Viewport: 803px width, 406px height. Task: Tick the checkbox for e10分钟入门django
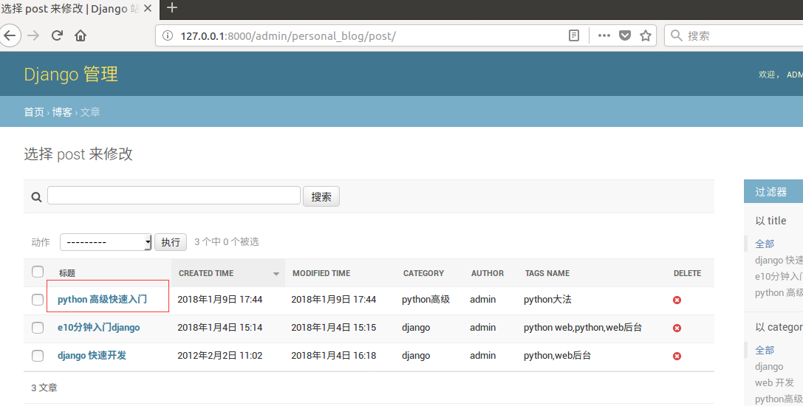pos(38,328)
